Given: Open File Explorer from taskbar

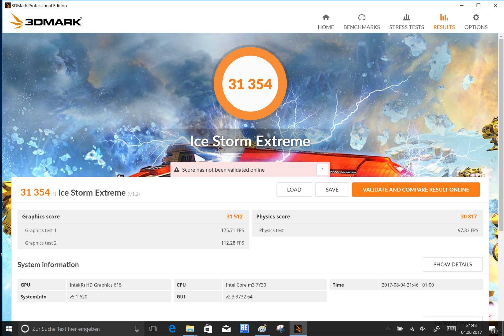Looking at the screenshot, I should click(x=190, y=329).
